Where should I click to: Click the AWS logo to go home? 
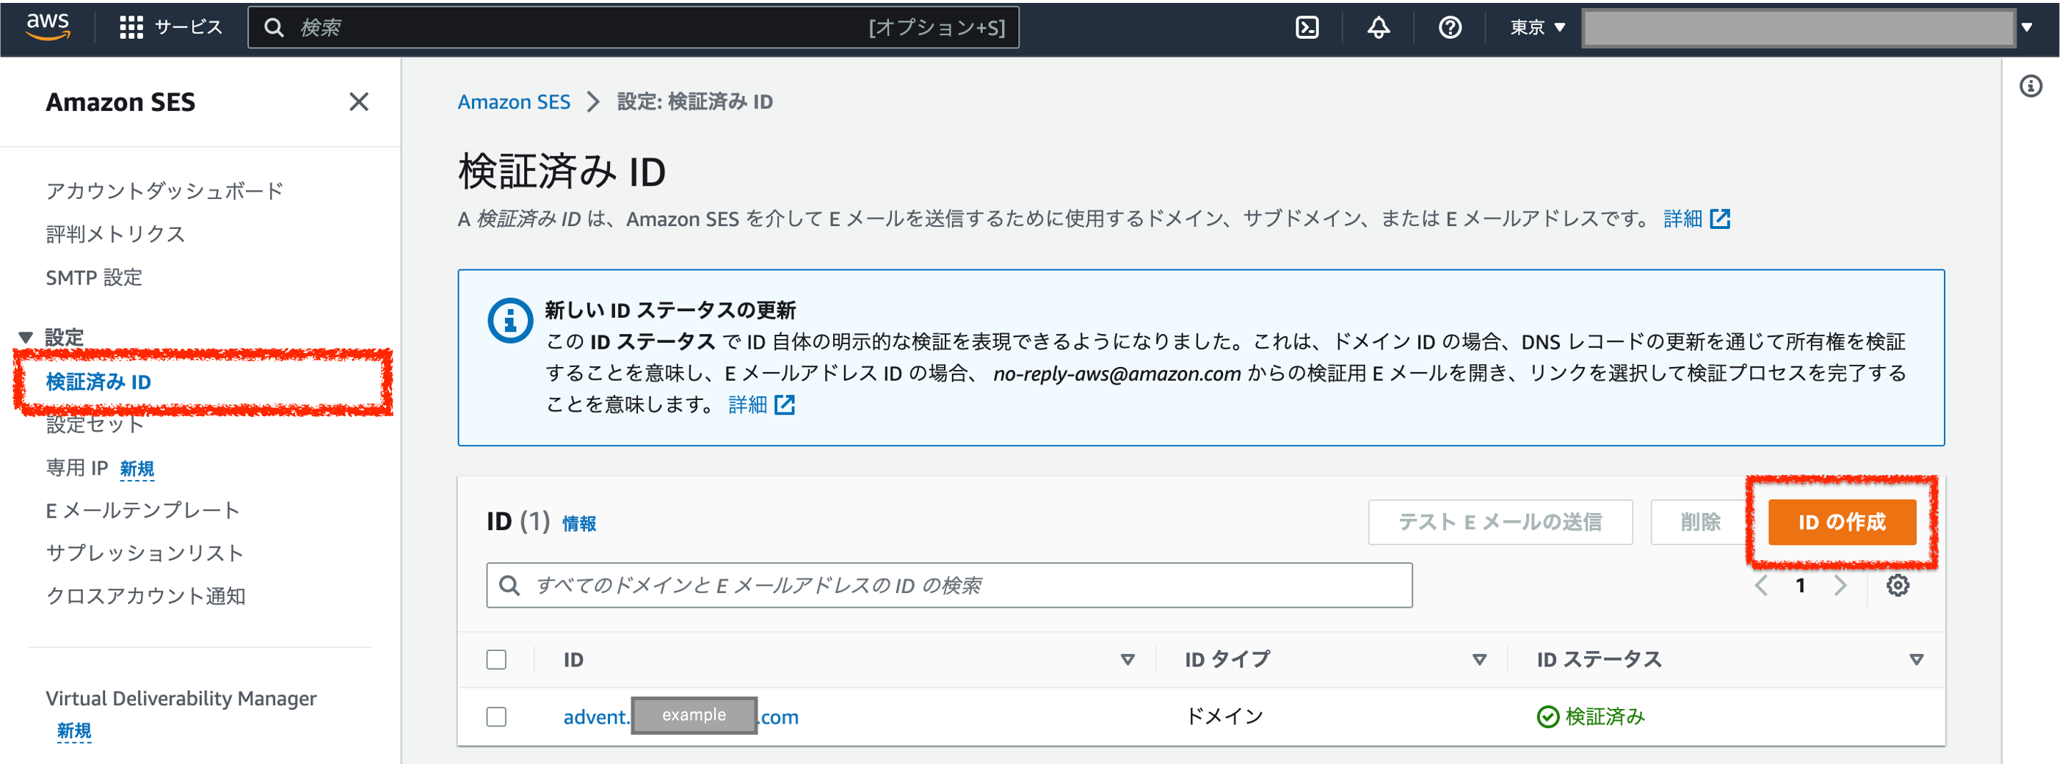pos(47,26)
